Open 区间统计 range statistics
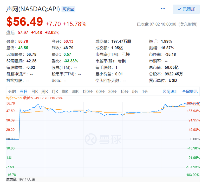208x182 pixels. [x=170, y=92]
